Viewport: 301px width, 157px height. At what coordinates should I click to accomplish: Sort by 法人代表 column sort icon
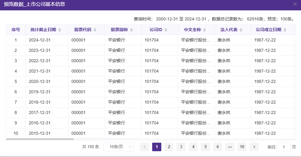click(241, 30)
